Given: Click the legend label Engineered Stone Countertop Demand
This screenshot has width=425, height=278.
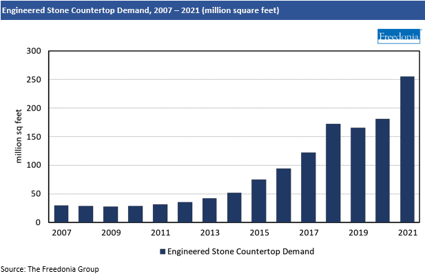Looking at the screenshot, I should coord(240,251).
